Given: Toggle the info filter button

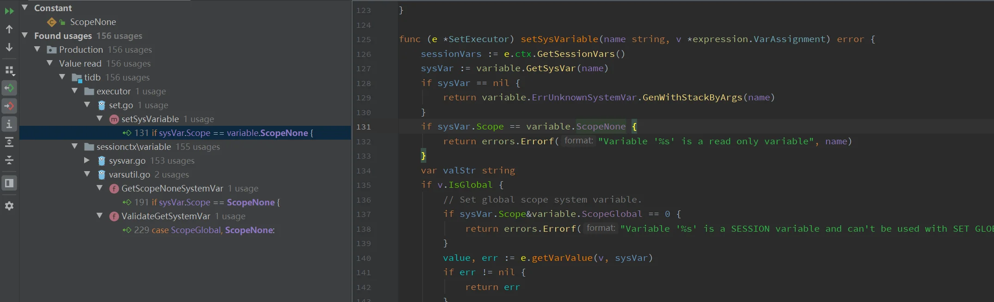Looking at the screenshot, I should (x=9, y=124).
